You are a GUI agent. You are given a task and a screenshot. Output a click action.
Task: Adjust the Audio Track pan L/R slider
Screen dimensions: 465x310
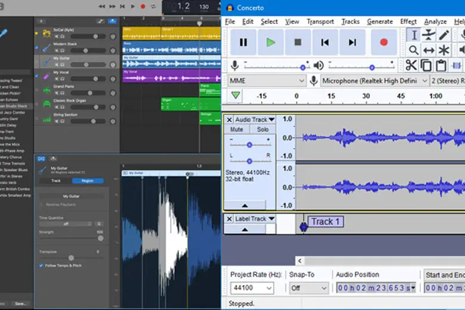click(249, 161)
